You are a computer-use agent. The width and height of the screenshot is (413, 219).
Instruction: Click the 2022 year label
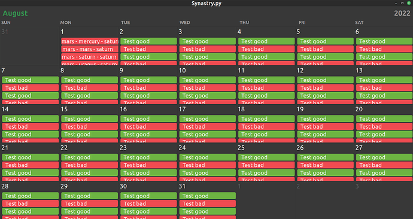[x=402, y=13]
